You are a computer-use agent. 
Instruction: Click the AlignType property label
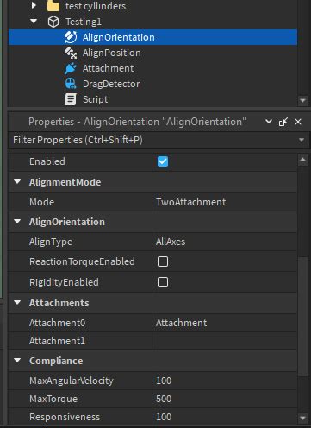(x=51, y=242)
